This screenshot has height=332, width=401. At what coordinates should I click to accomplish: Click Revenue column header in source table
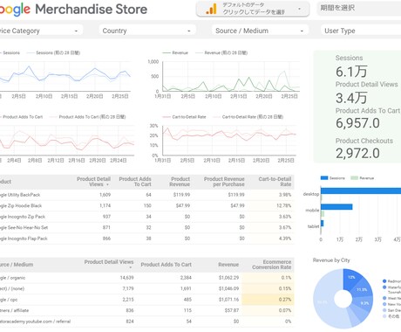click(228, 265)
